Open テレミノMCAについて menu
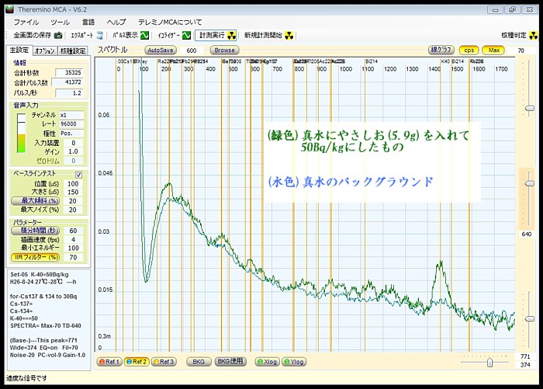The width and height of the screenshot is (543, 389). click(170, 23)
